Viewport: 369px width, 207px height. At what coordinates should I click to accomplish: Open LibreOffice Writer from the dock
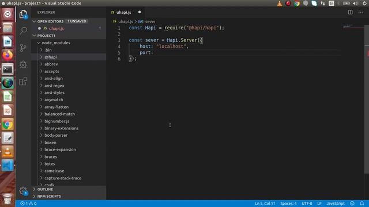click(x=7, y=41)
